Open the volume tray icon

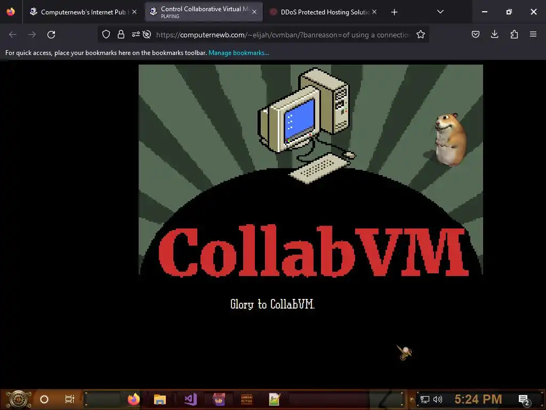tap(438, 399)
